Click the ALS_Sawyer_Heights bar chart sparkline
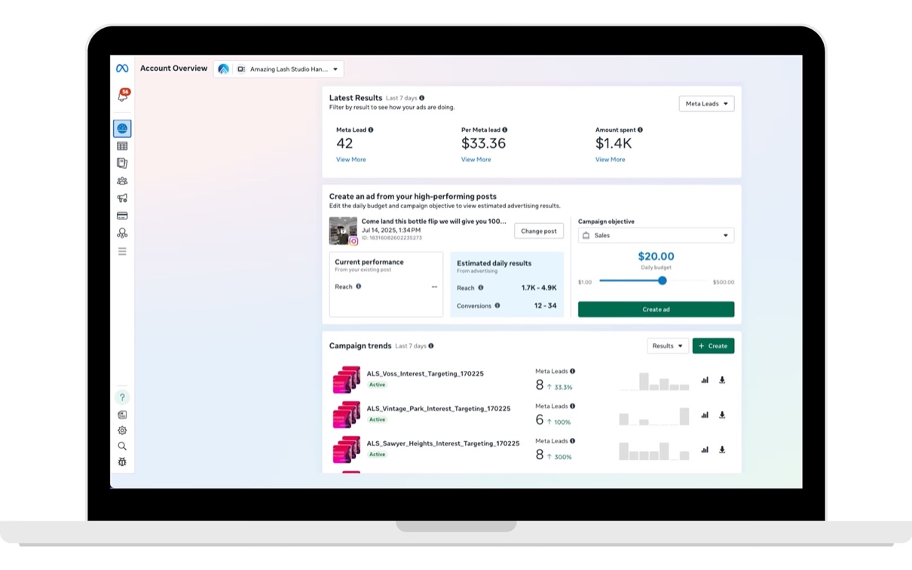 [654, 451]
